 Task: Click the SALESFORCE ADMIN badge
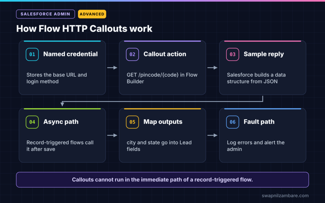(45, 14)
